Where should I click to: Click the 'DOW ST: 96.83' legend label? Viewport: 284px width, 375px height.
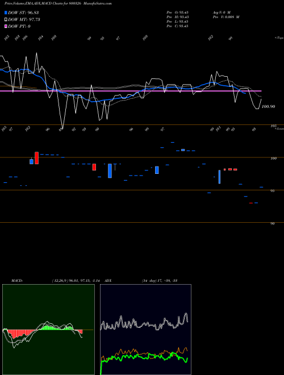(23, 13)
